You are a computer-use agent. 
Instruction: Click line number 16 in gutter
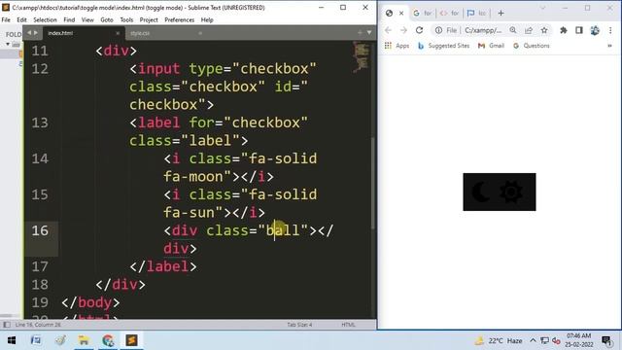click(40, 230)
